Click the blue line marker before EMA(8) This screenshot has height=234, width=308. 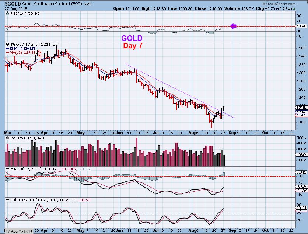point(8,49)
